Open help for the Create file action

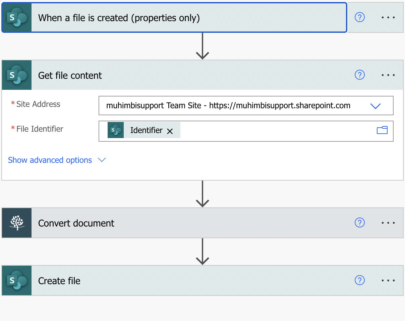(359, 280)
